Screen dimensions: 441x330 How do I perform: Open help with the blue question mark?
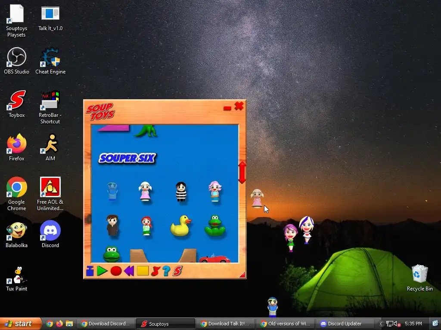(166, 271)
